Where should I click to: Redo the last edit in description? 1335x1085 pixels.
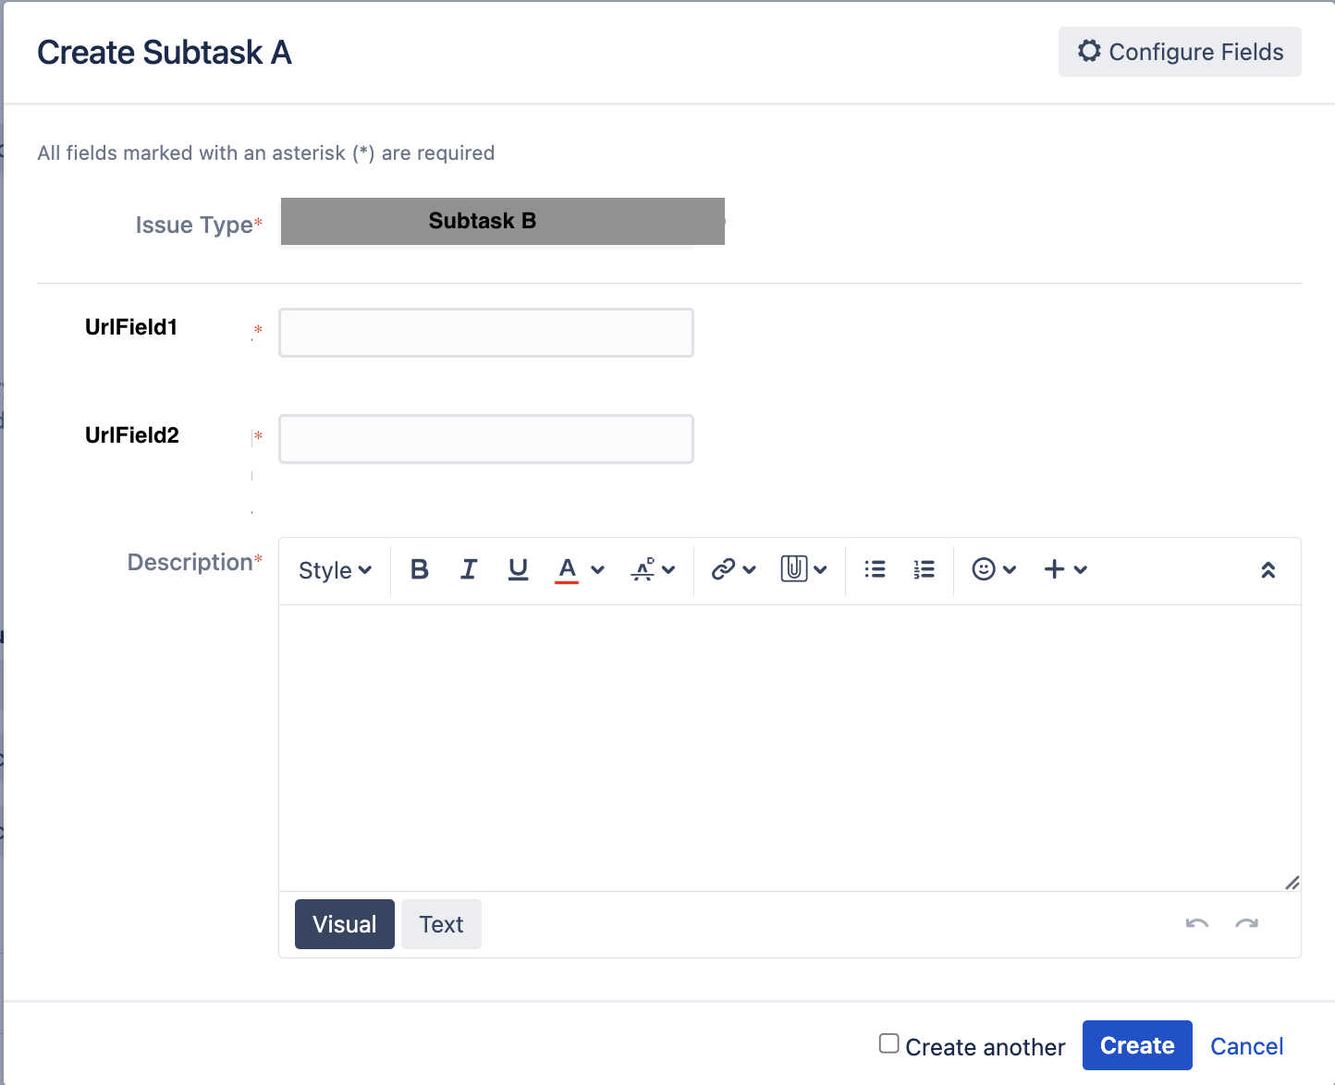1247,923
